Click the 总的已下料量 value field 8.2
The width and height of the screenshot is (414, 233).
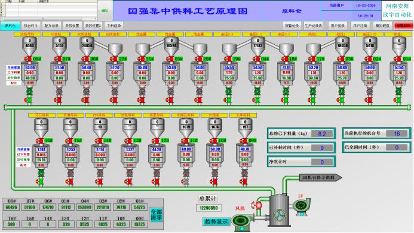click(322, 133)
